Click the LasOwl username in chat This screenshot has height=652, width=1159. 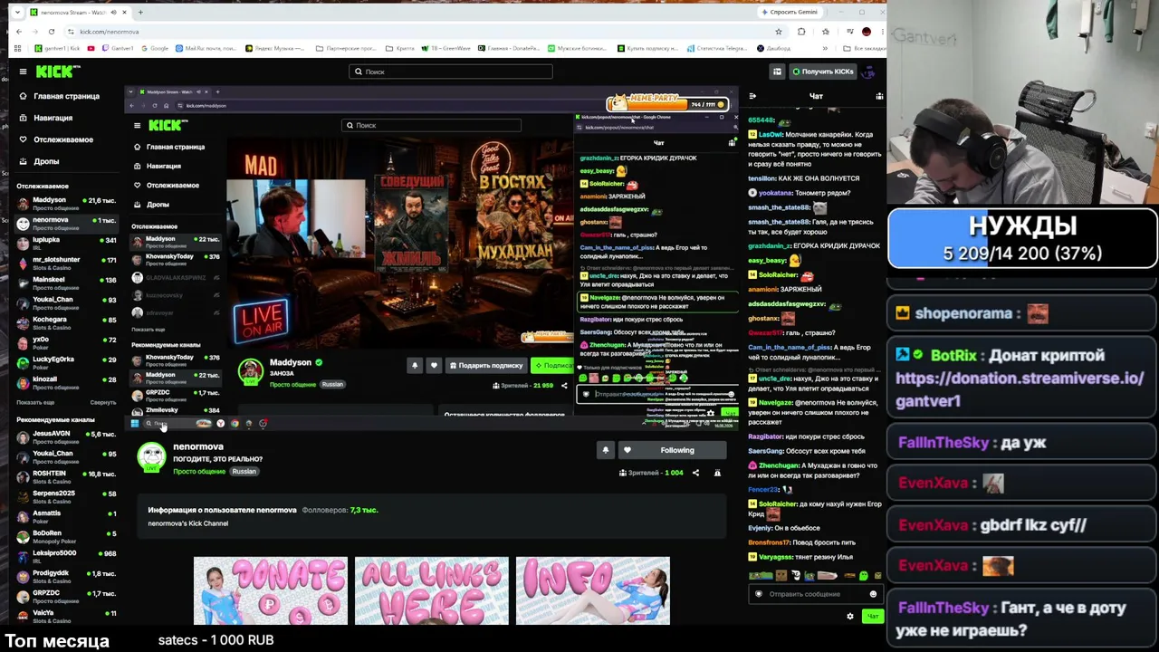tap(770, 134)
